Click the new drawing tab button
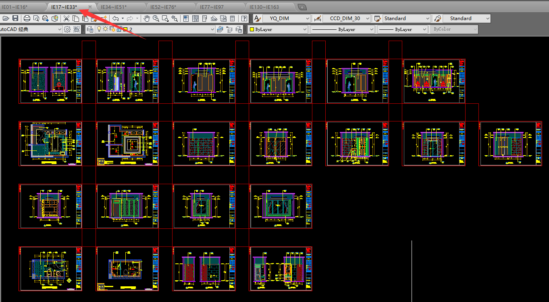This screenshot has height=302, width=549. tap(302, 7)
